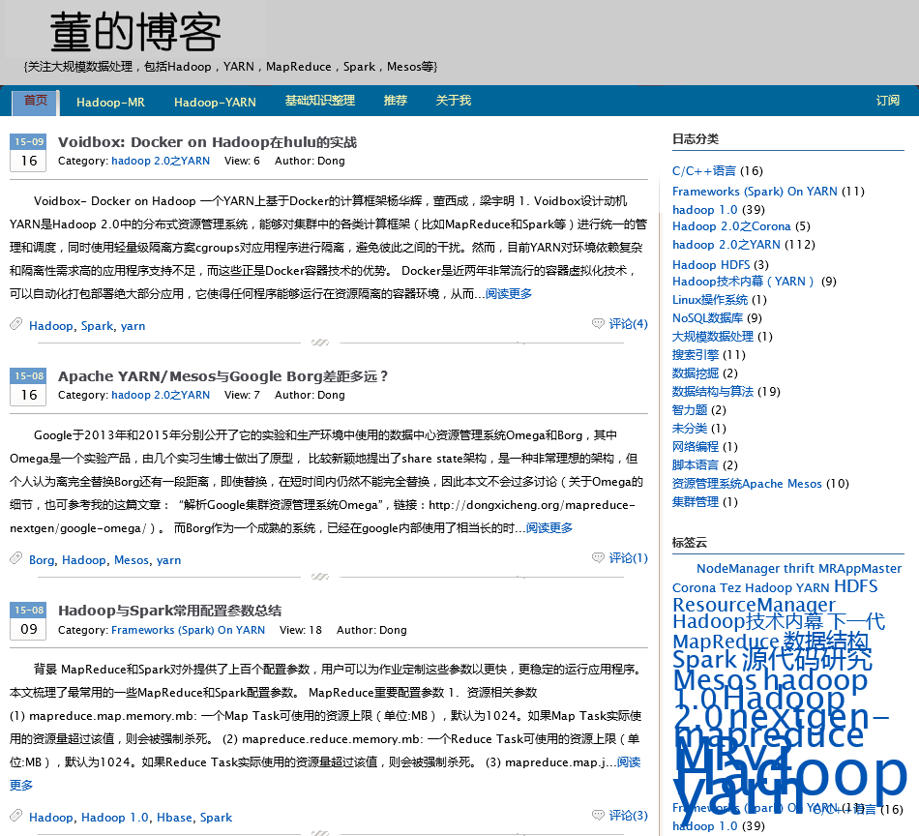Click 阅读更多 in the Voidbox post
This screenshot has width=919, height=836.
[x=509, y=294]
